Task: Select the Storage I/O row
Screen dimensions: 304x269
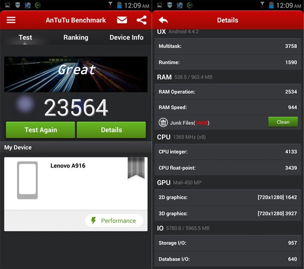Action: tap(228, 243)
